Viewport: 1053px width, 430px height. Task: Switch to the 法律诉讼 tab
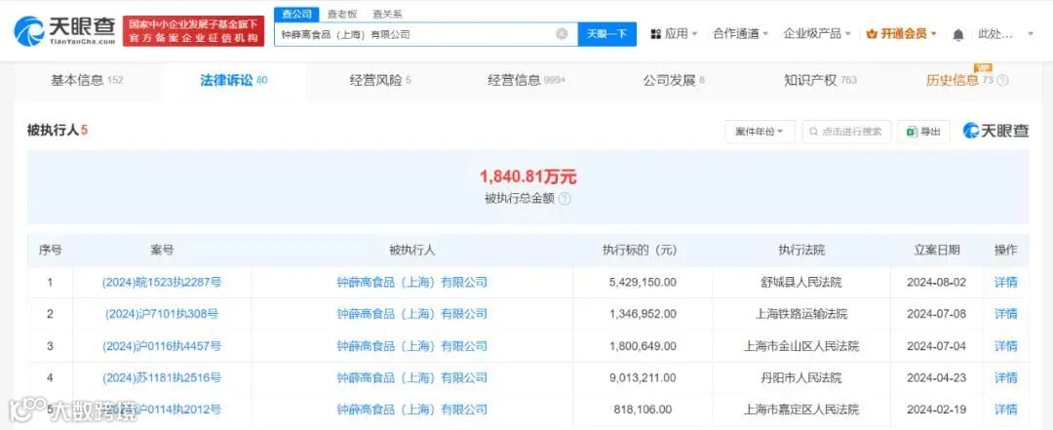coord(234,81)
